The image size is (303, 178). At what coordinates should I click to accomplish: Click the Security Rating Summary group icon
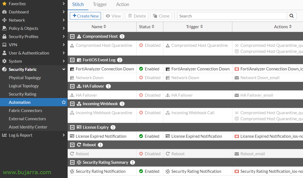79,162
